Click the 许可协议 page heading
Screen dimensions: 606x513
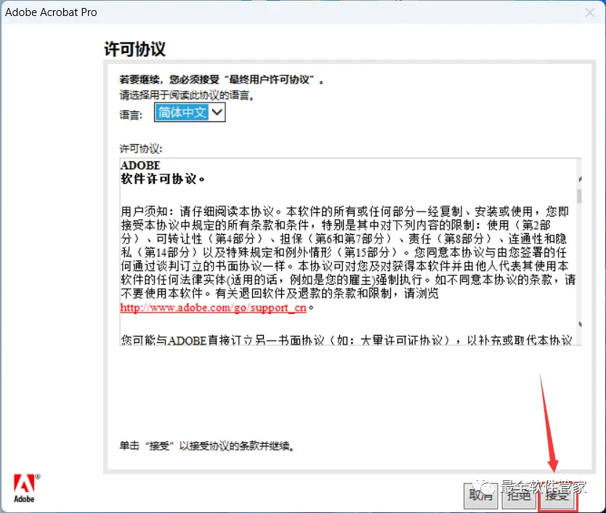tap(135, 49)
